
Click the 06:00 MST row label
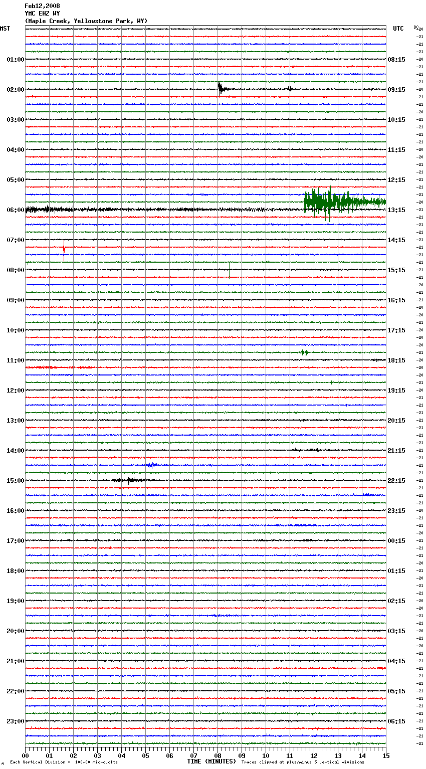16,210
